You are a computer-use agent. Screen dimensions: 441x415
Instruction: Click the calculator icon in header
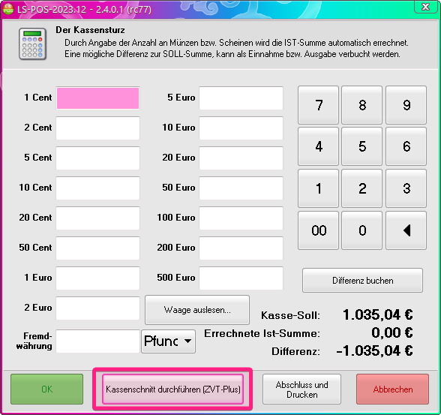pos(33,44)
